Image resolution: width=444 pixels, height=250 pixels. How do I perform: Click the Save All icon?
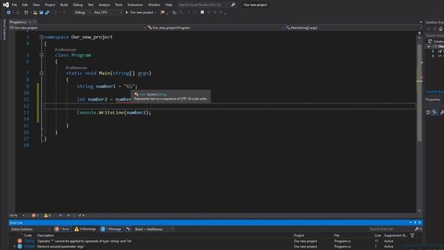[47, 12]
